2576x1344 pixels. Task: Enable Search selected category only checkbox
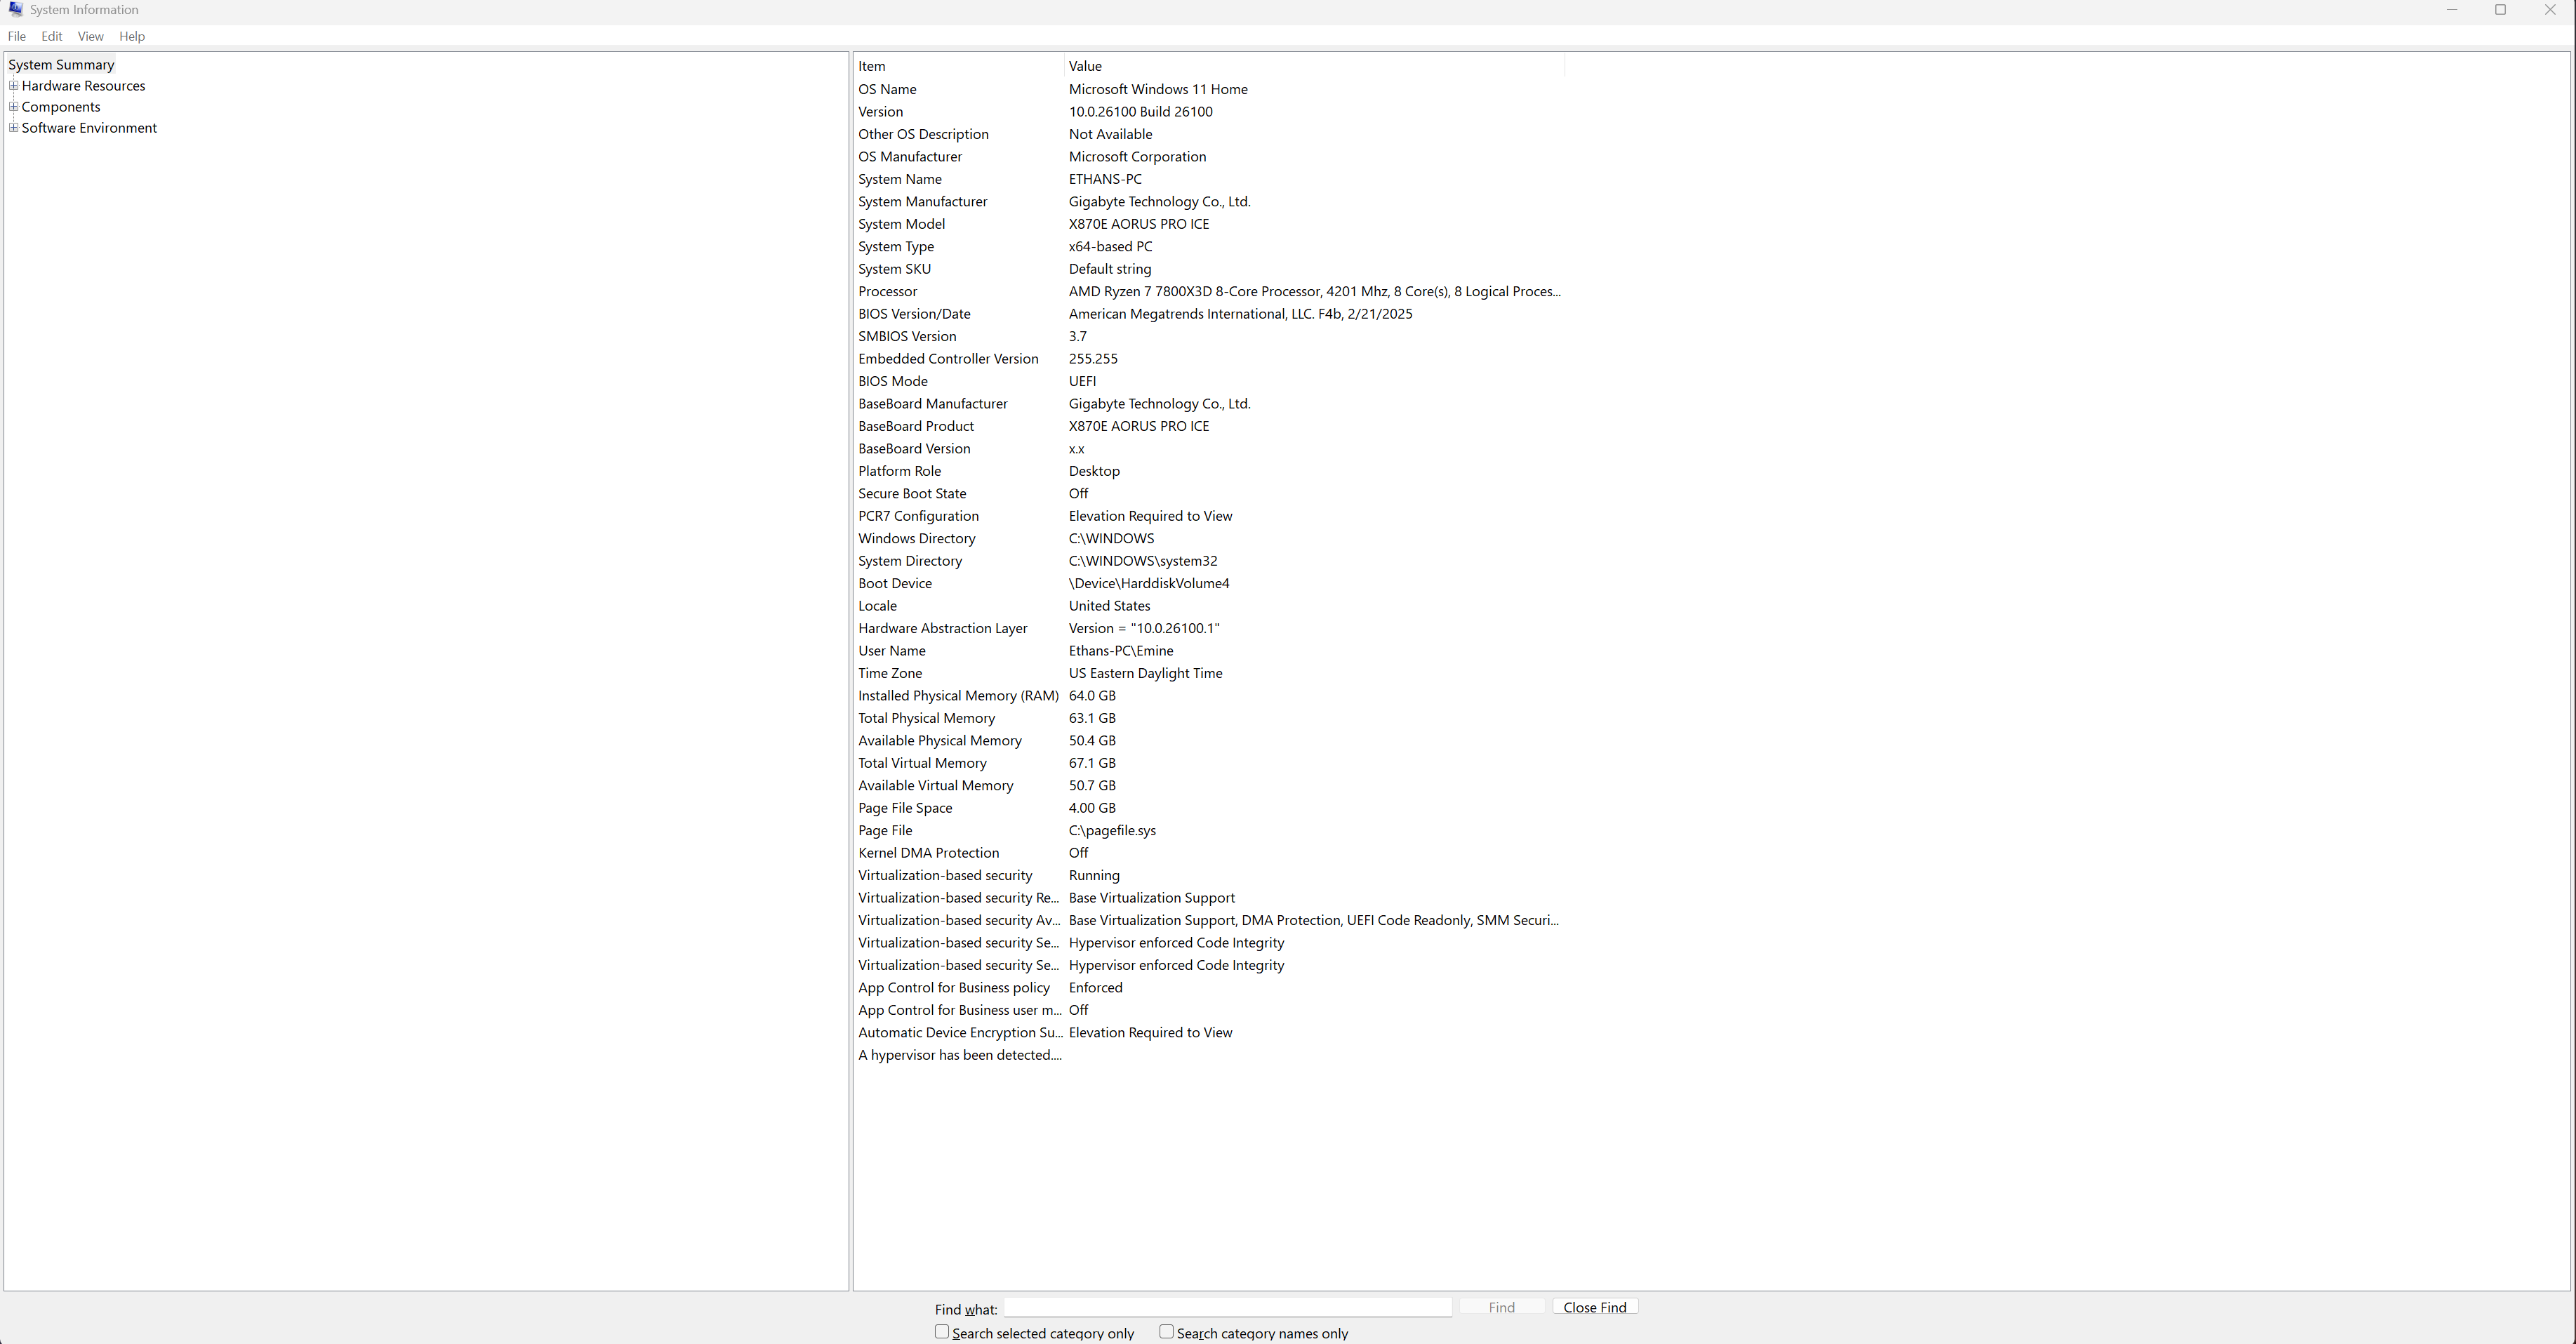tap(942, 1332)
